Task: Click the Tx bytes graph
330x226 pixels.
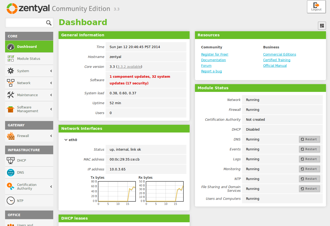Action: coord(117,192)
